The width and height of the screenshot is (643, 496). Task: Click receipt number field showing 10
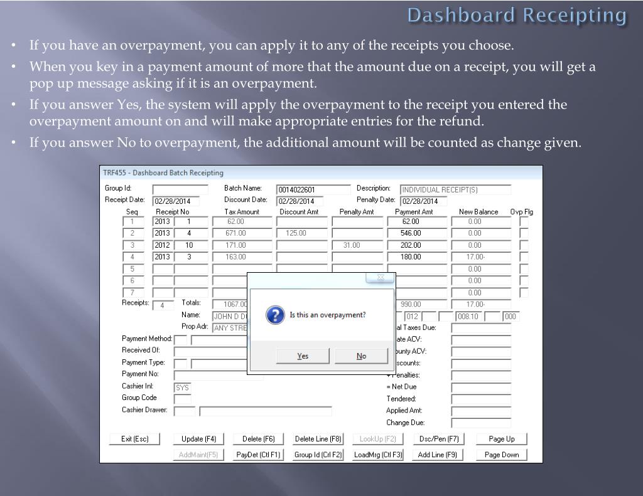[191, 245]
